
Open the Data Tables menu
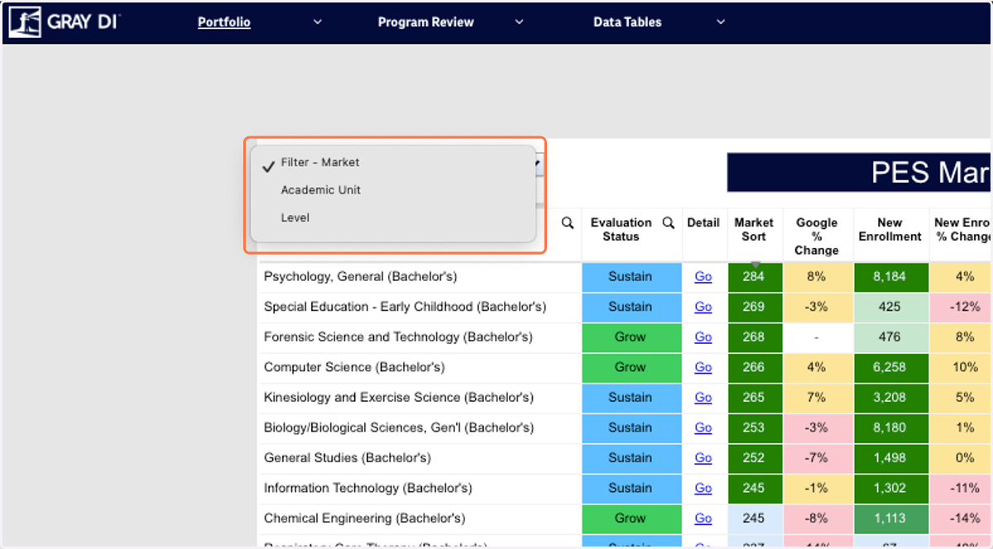point(627,22)
